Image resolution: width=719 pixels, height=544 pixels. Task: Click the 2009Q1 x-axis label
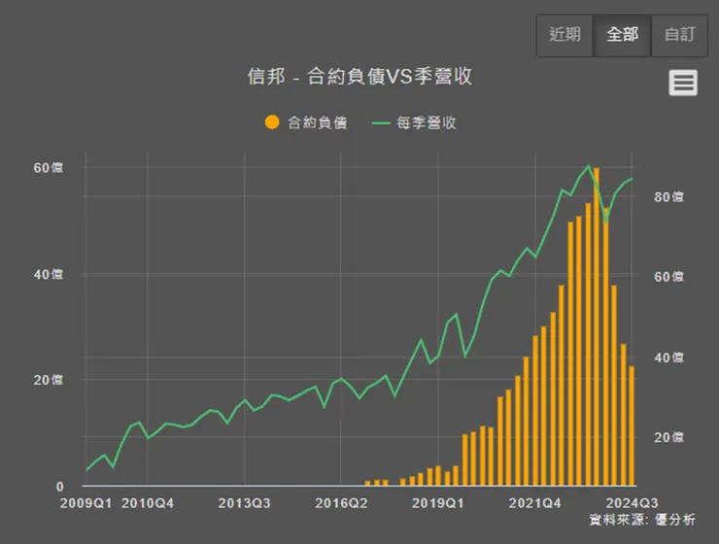coord(86,503)
